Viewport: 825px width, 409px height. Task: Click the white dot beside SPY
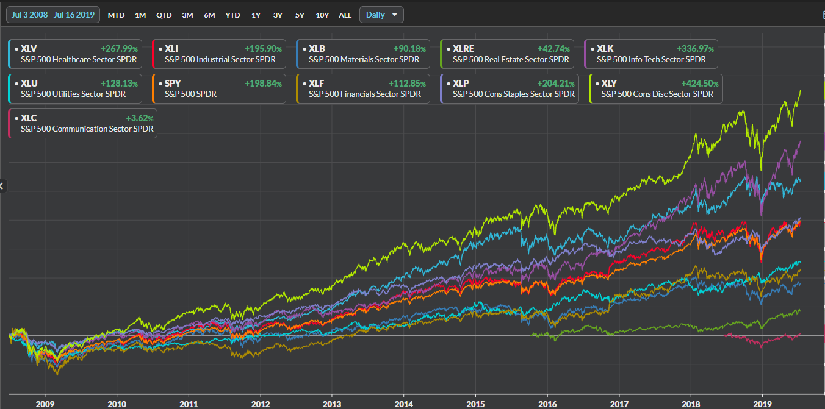pos(160,84)
